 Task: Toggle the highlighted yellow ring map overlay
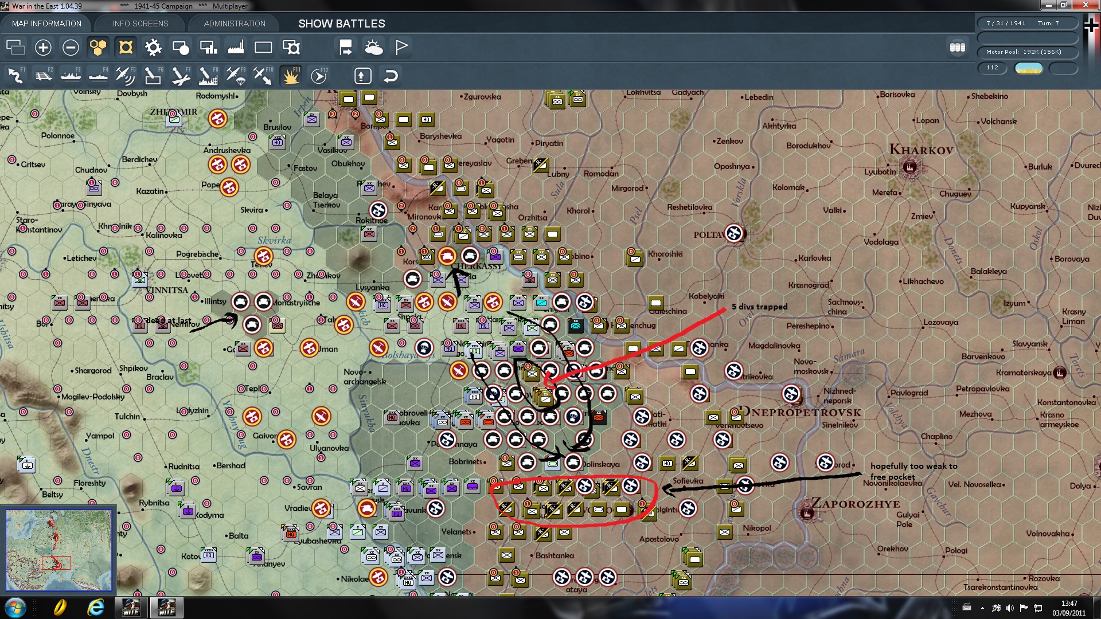tap(126, 47)
